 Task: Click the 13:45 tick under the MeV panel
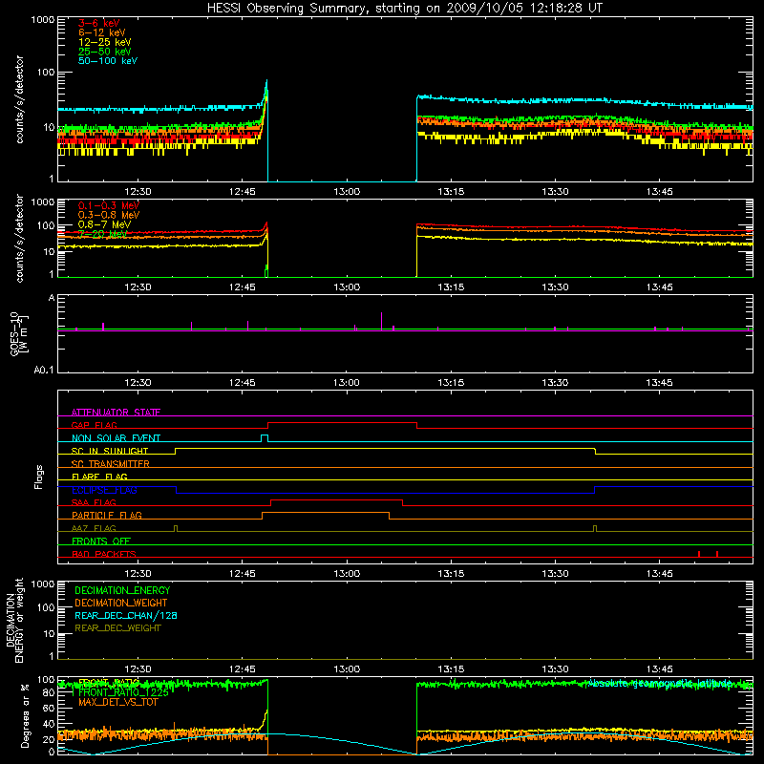click(660, 287)
